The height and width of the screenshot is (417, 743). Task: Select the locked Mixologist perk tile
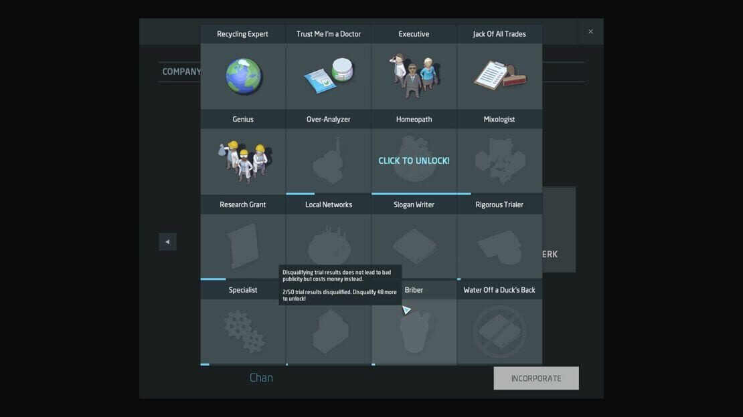[x=499, y=162]
